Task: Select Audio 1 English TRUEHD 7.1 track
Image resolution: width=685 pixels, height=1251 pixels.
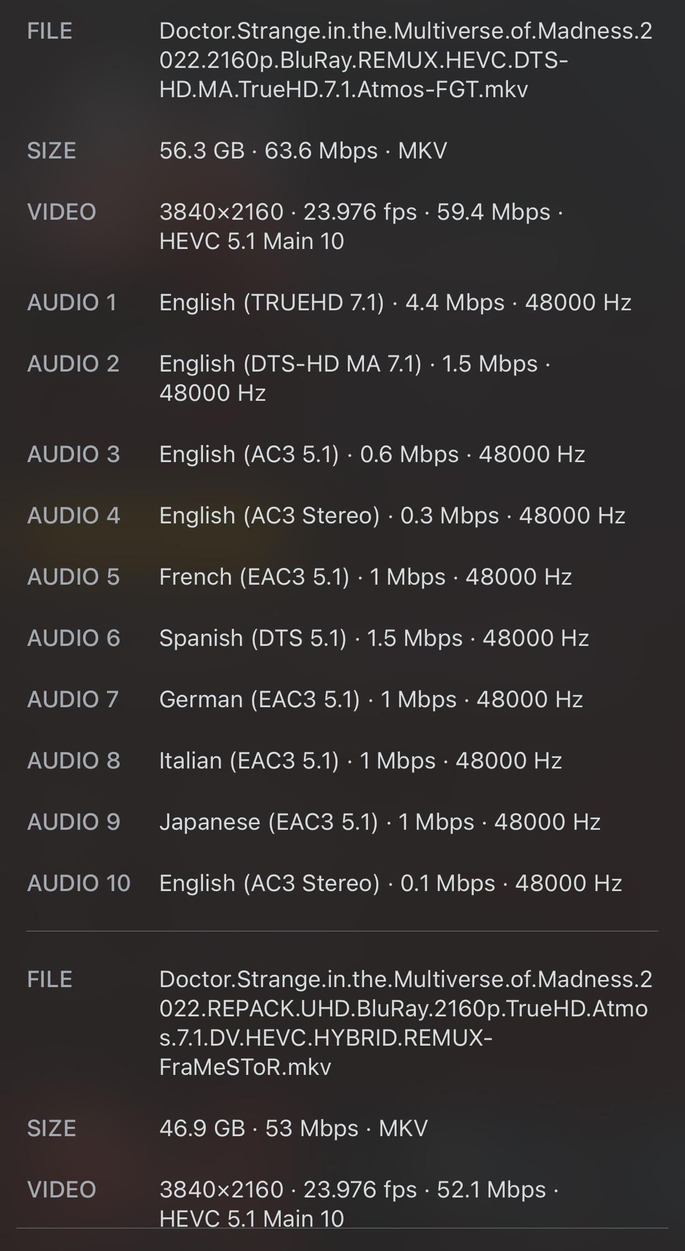Action: pyautogui.click(x=395, y=303)
